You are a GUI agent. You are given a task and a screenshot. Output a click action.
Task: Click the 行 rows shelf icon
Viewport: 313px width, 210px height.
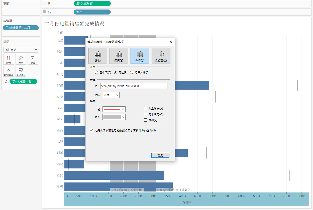(x=45, y=12)
